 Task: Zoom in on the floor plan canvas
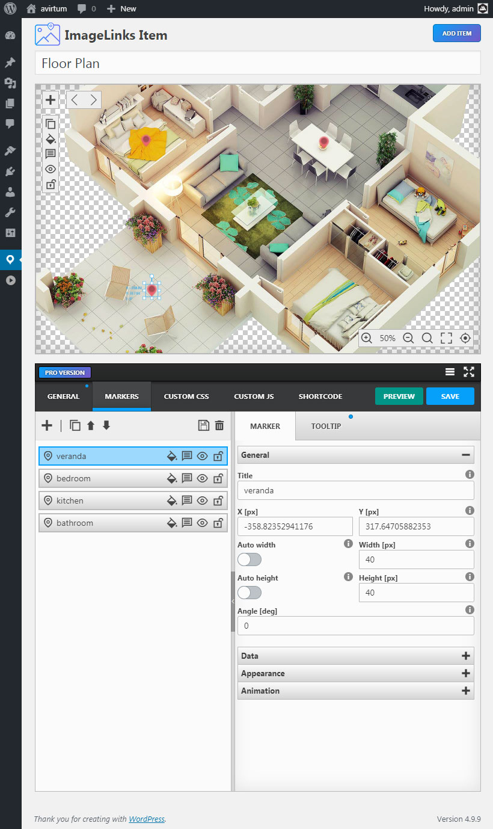[367, 338]
